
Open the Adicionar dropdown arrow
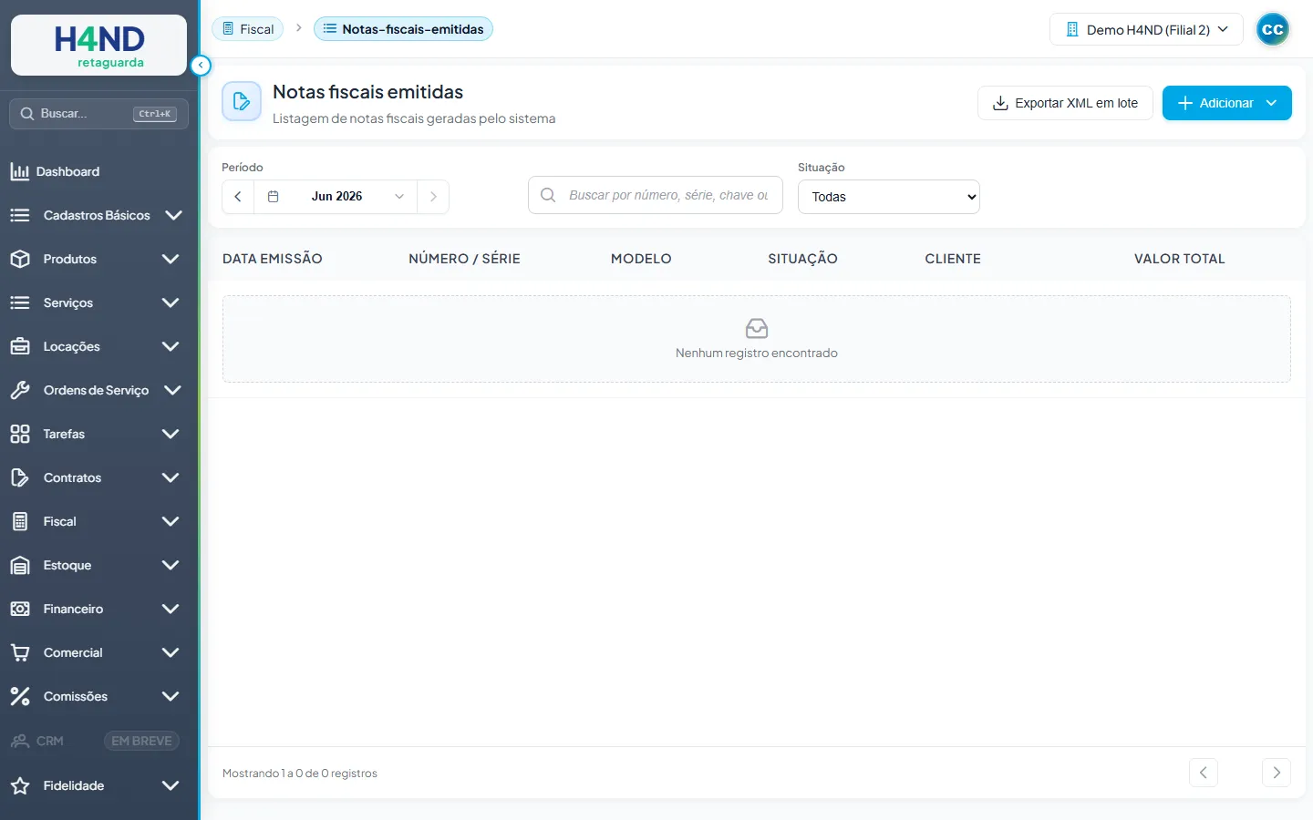[1271, 103]
